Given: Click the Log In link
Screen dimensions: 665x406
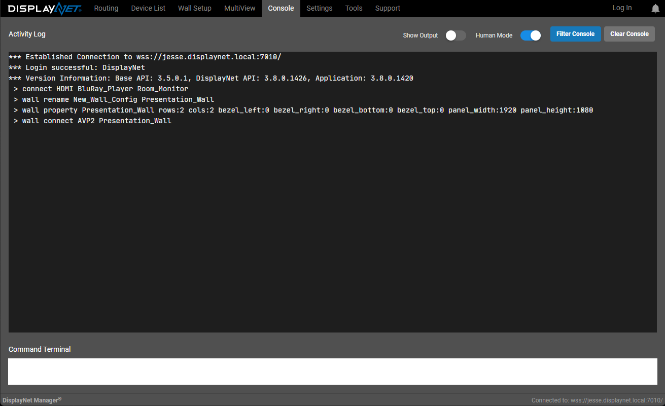Looking at the screenshot, I should [x=622, y=8].
